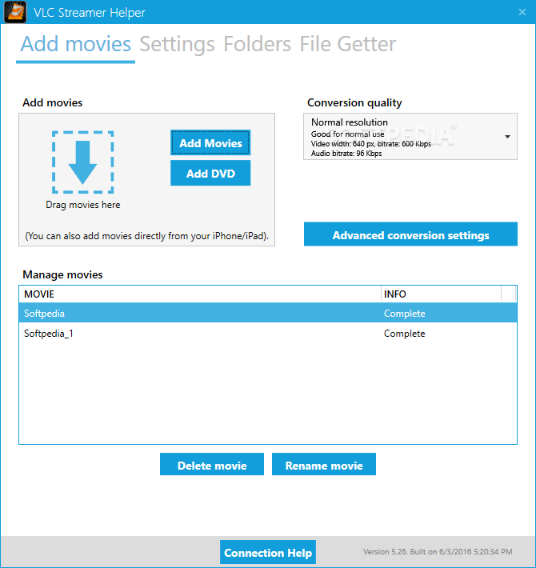The height and width of the screenshot is (568, 536).
Task: Open the Settings tab
Action: coord(178,45)
